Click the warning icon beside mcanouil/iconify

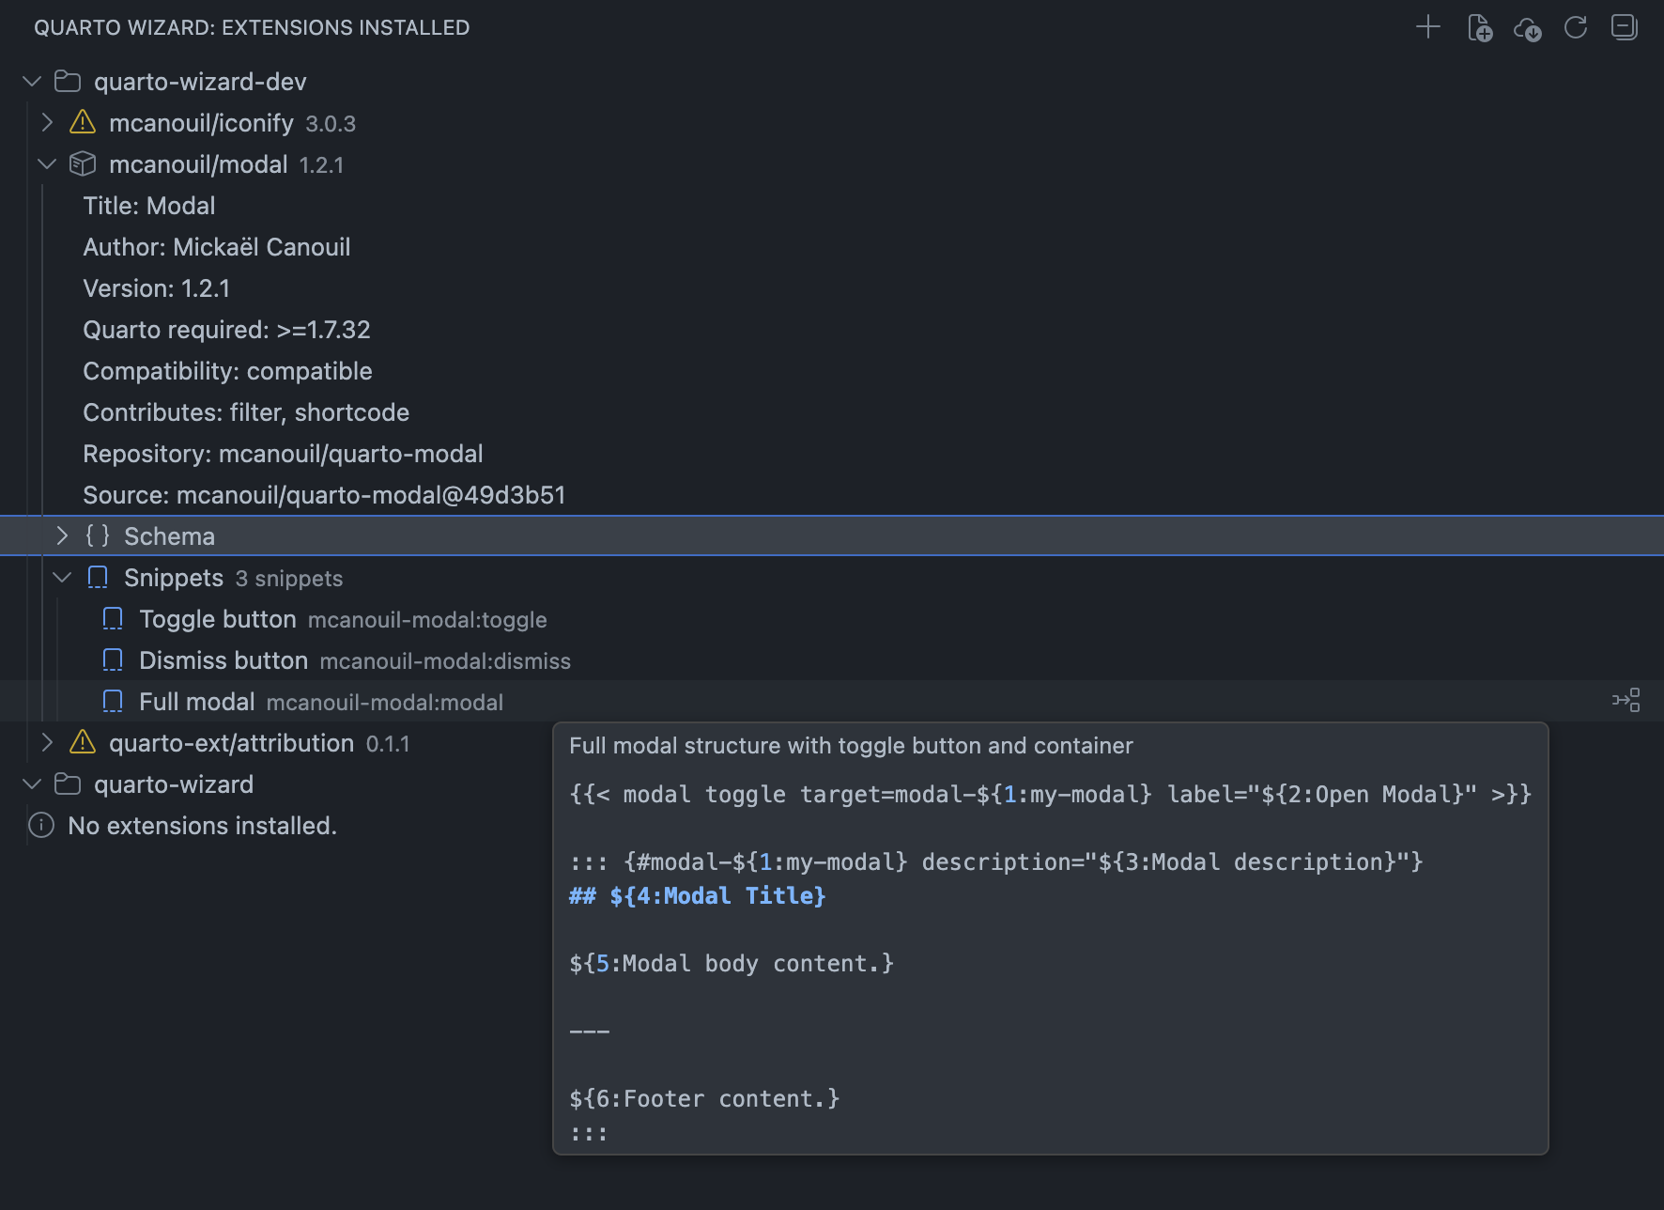(x=83, y=122)
